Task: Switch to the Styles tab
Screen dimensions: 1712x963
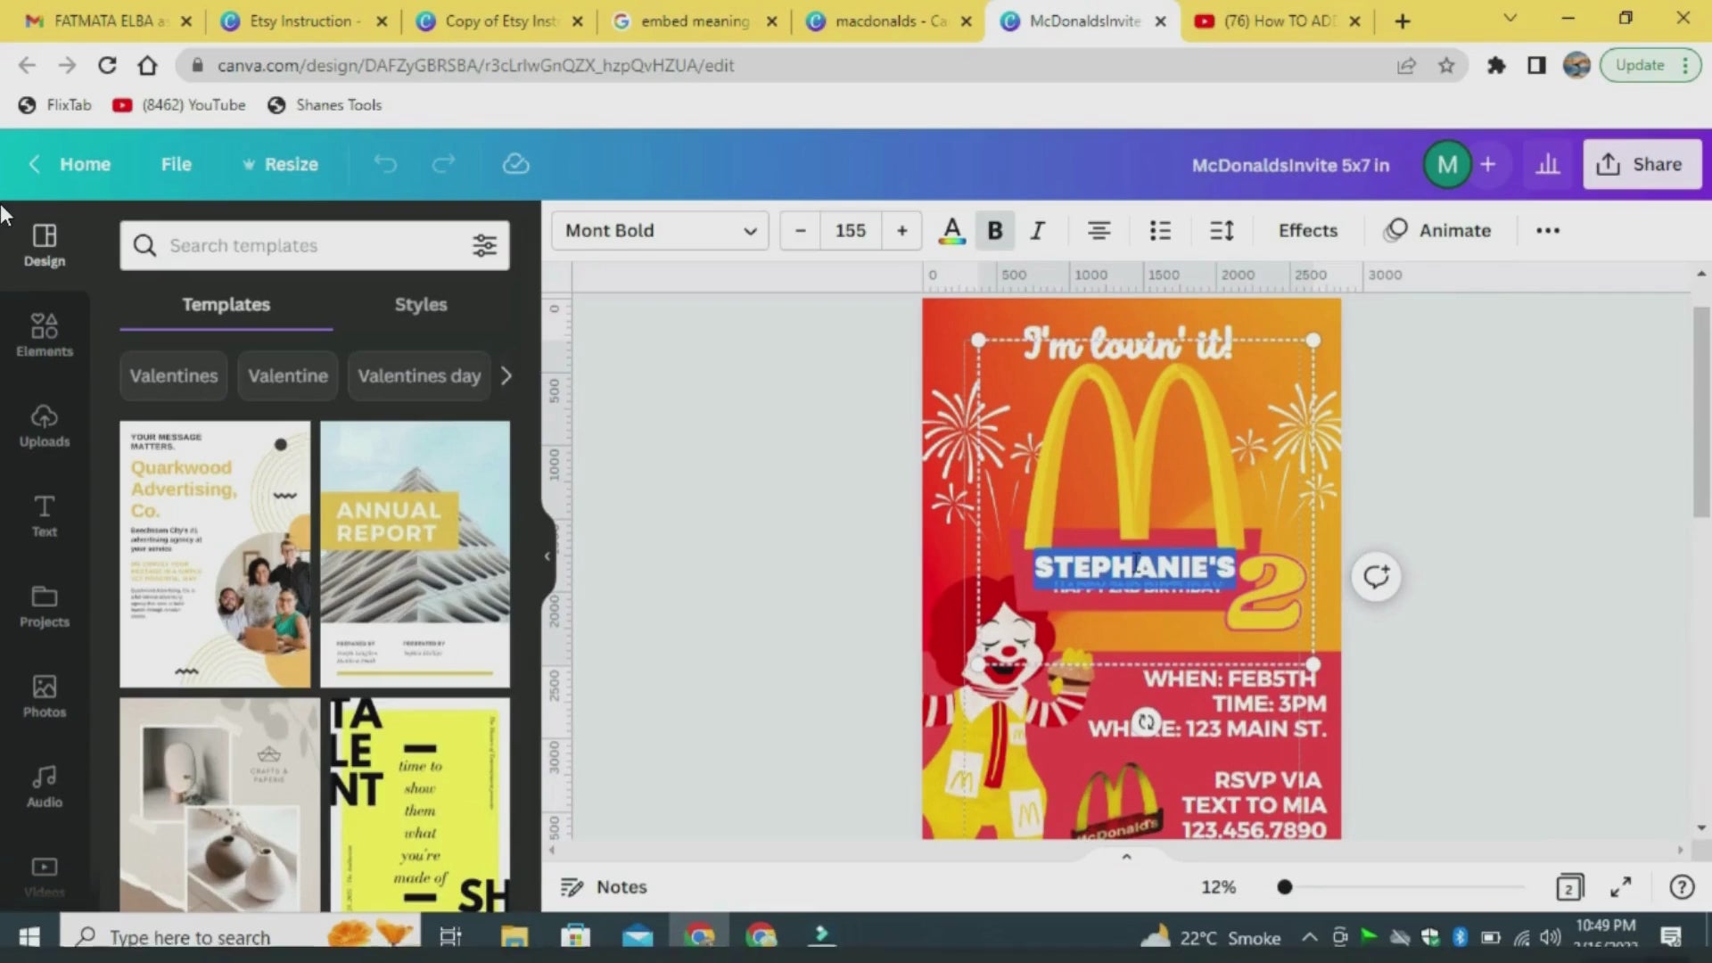Action: point(420,305)
